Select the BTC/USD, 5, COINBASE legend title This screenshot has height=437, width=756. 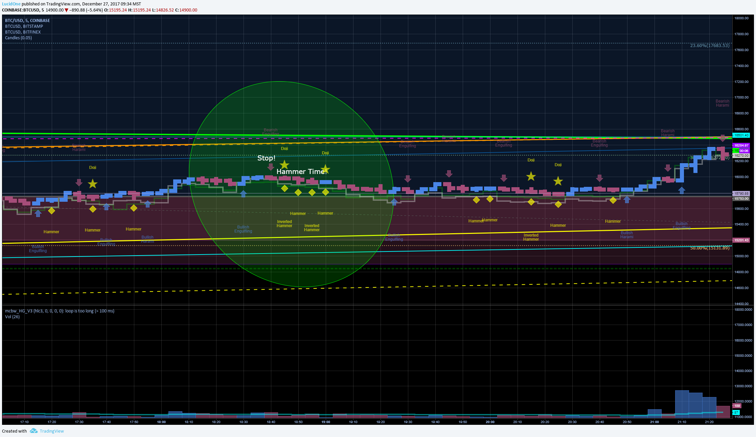click(x=27, y=20)
